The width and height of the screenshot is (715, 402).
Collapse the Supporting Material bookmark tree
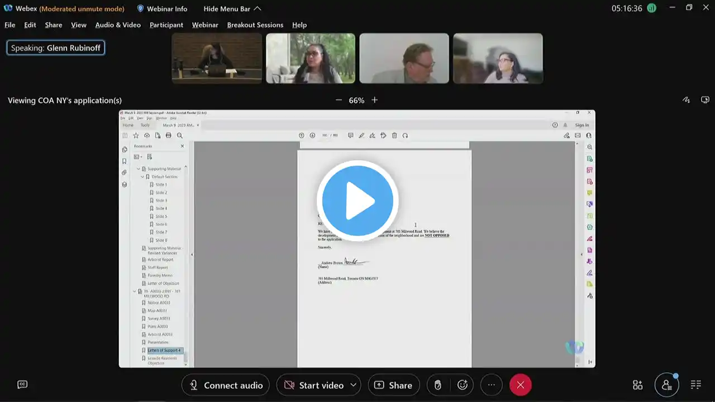click(x=139, y=169)
